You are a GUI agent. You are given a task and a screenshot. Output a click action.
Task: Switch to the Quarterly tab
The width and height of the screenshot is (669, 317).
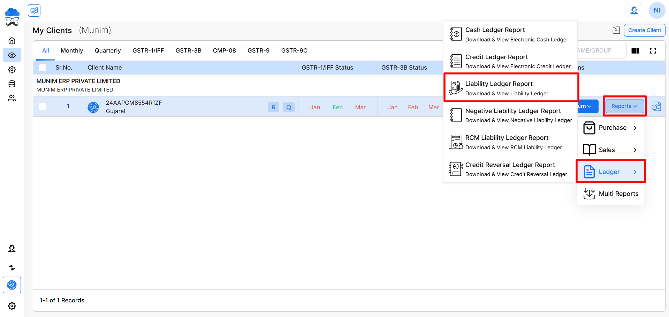[x=108, y=51]
